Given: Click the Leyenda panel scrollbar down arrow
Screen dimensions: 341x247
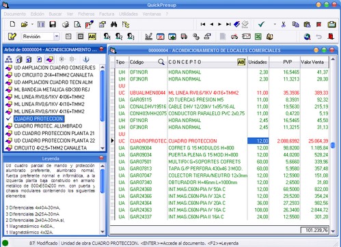Looking at the screenshot, I should [x=103, y=232].
